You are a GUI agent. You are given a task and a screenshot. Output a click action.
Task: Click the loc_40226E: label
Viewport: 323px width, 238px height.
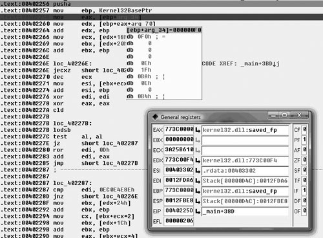tap(72, 63)
